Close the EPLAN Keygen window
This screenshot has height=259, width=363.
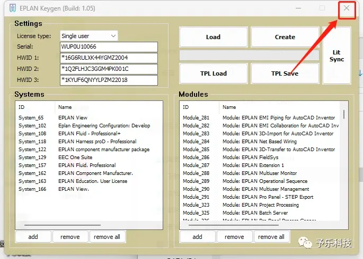coord(347,8)
